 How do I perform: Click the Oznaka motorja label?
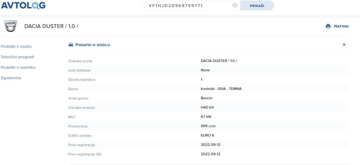pyautogui.click(x=81, y=108)
